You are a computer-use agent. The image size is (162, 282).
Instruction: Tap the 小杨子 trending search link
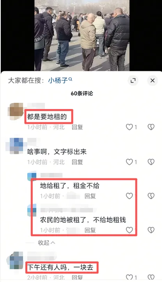[60, 80]
